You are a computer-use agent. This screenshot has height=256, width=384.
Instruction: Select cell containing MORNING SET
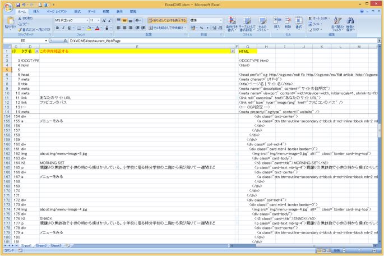[137, 163]
